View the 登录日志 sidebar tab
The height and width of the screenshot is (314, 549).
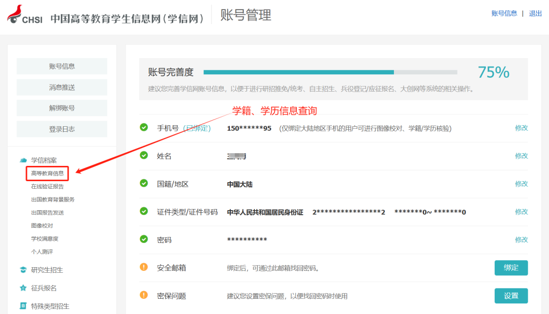[62, 129]
